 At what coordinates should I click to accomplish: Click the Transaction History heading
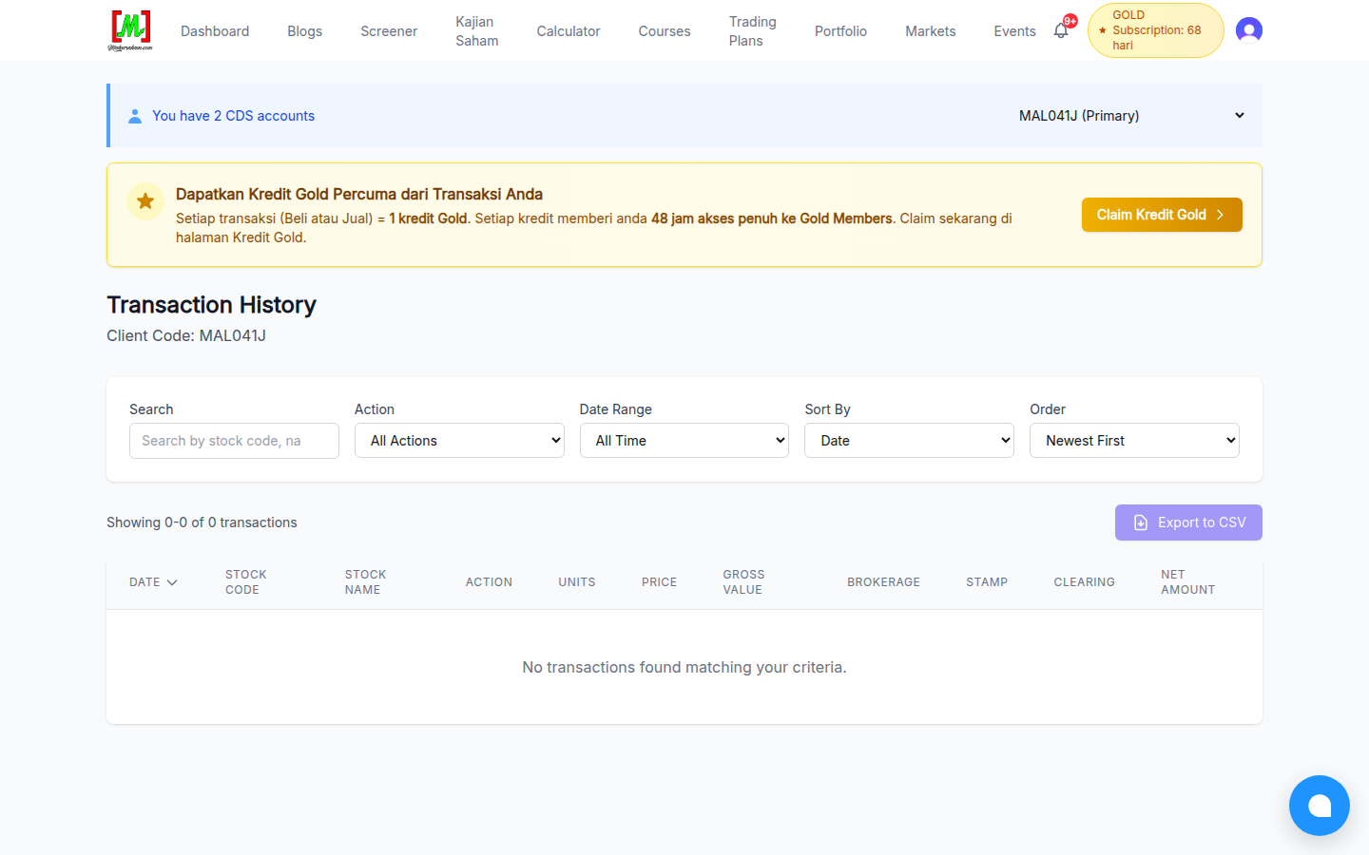coord(211,305)
